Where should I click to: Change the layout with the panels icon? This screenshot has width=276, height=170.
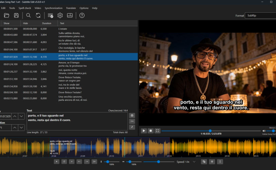[x=70, y=15]
